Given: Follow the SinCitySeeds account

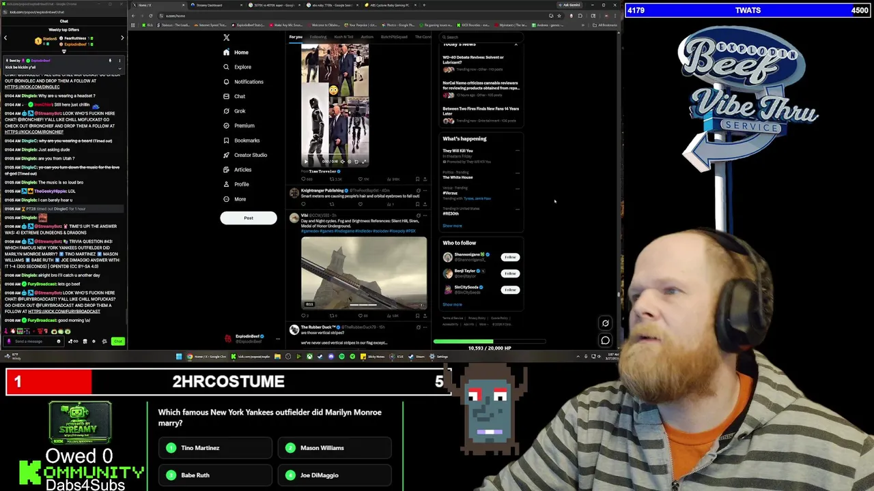Looking at the screenshot, I should [x=510, y=290].
